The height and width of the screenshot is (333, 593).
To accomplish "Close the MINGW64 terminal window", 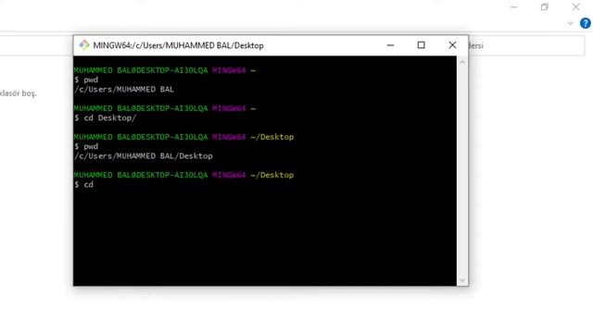I will click(x=452, y=45).
